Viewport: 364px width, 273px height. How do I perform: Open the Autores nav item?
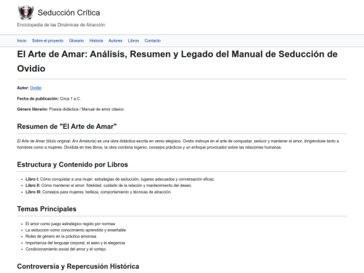click(x=115, y=40)
